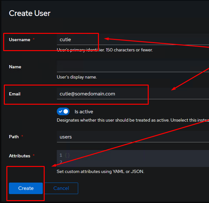209x203 pixels.
Task: Open the Attributes code editor
Action: pos(133,159)
